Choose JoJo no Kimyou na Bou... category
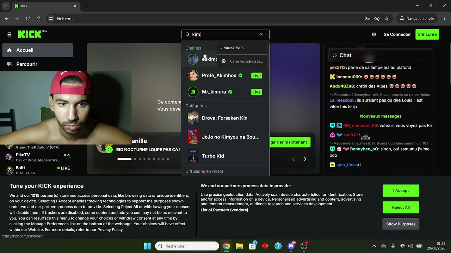Screen dimensions: 451x253 point(225,137)
